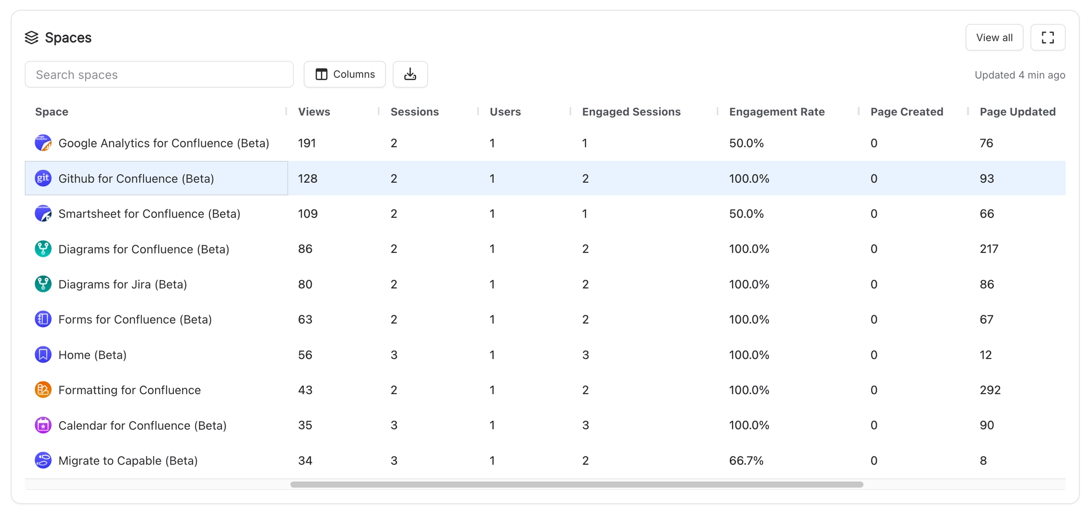
Task: Sort by the Engaged Sessions column header
Action: pyautogui.click(x=631, y=112)
